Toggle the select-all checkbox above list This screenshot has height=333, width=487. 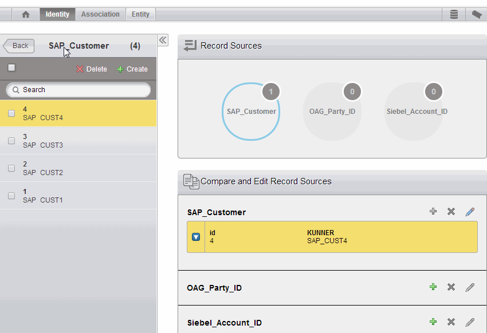pyautogui.click(x=11, y=68)
